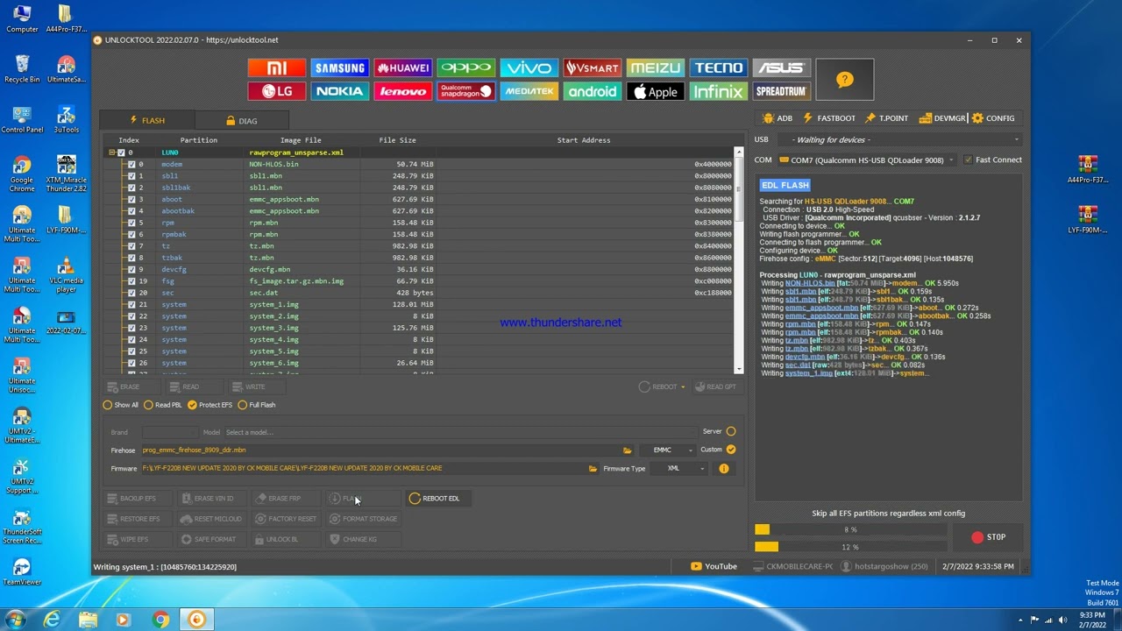Collapse the LUN0 tree node
Screen dimensions: 1122x631
click(111, 152)
